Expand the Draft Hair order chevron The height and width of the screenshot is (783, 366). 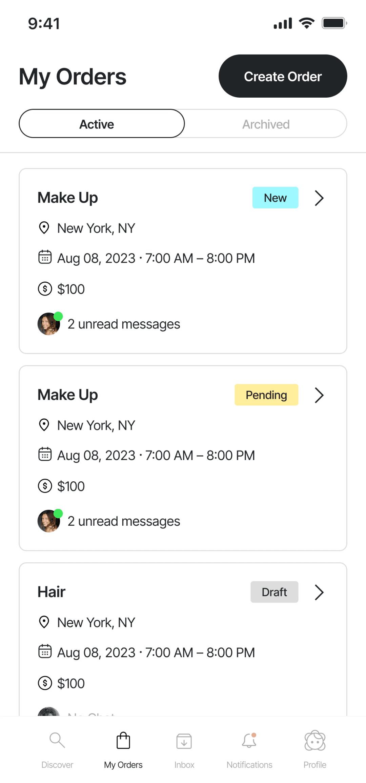[x=319, y=592]
